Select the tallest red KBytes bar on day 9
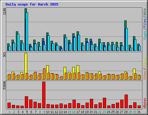 click(x=44, y=95)
